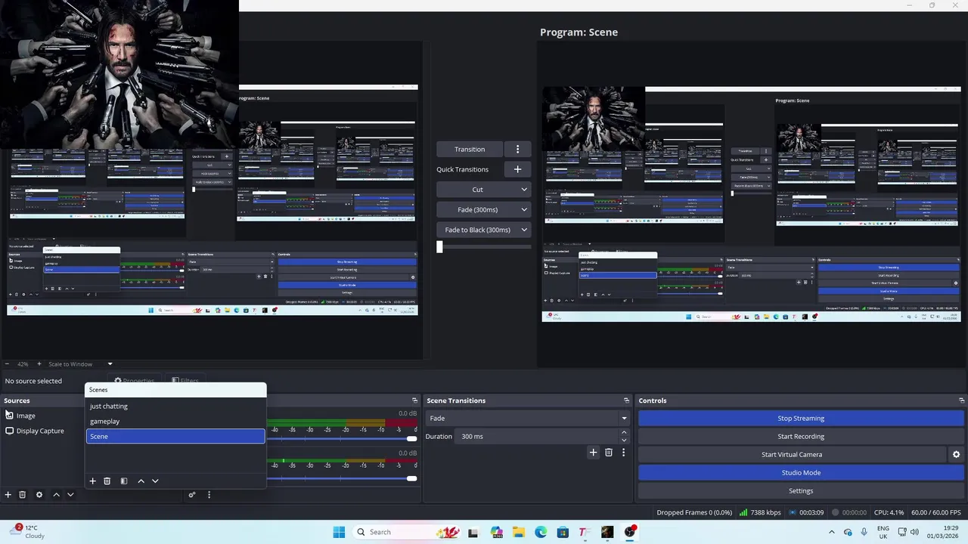Select the 'Scene' entry in Scenes list

pyautogui.click(x=175, y=436)
